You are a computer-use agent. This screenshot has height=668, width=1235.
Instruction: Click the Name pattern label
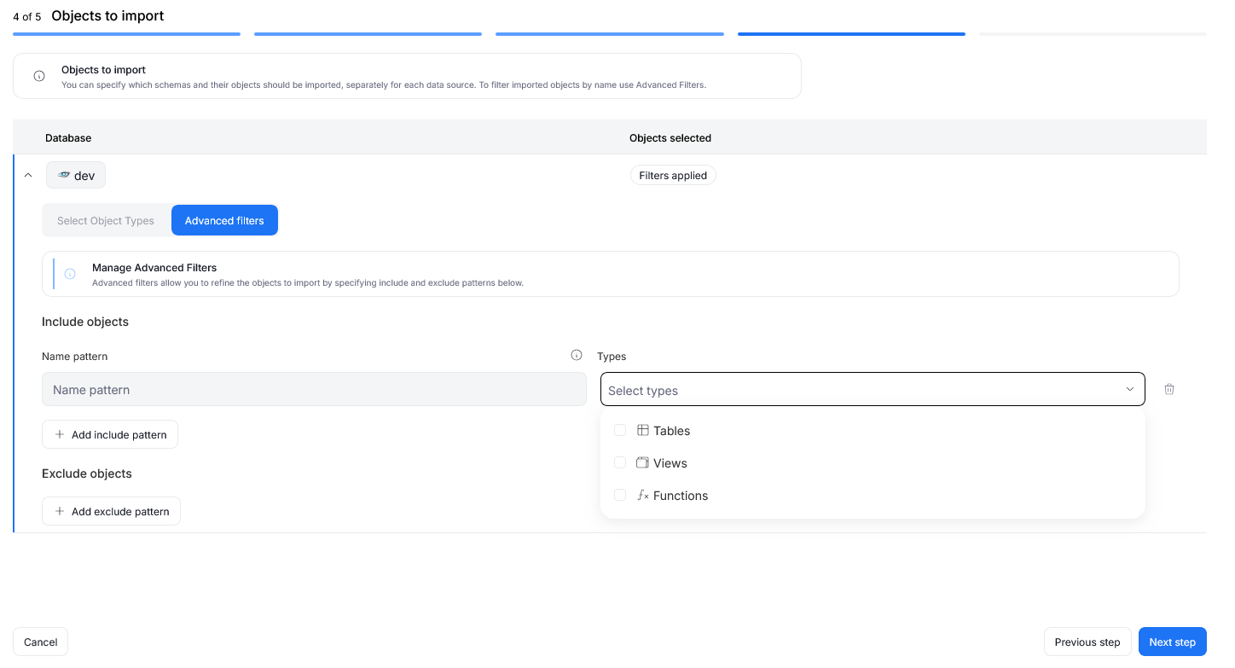tap(75, 356)
